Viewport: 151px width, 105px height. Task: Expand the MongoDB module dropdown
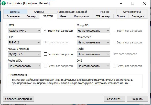pos(94,31)
